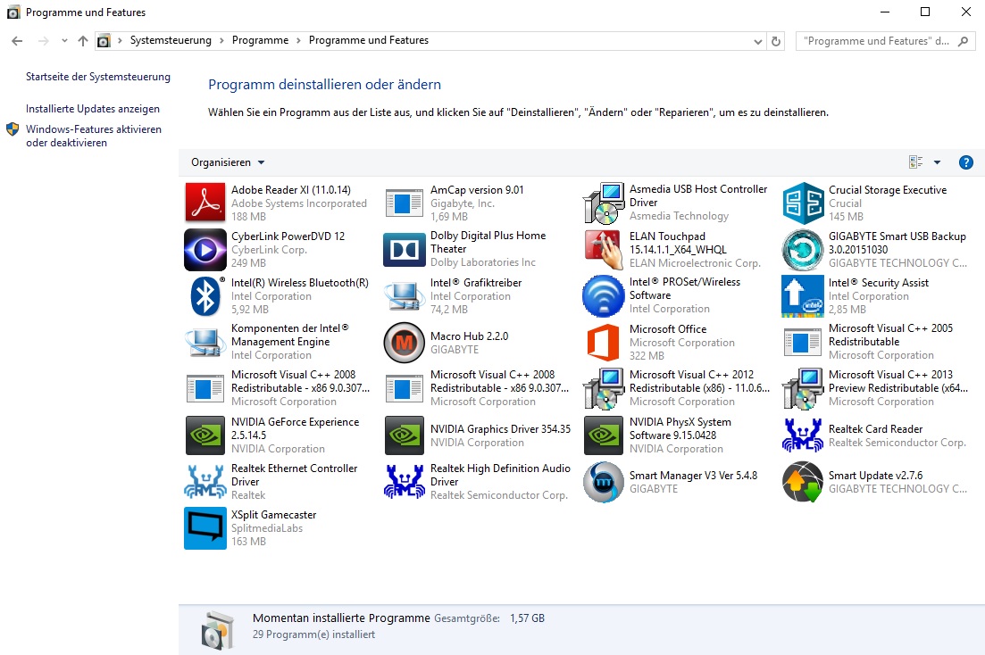Select the Intel Management Engine components icon
The image size is (985, 655).
pos(205,343)
